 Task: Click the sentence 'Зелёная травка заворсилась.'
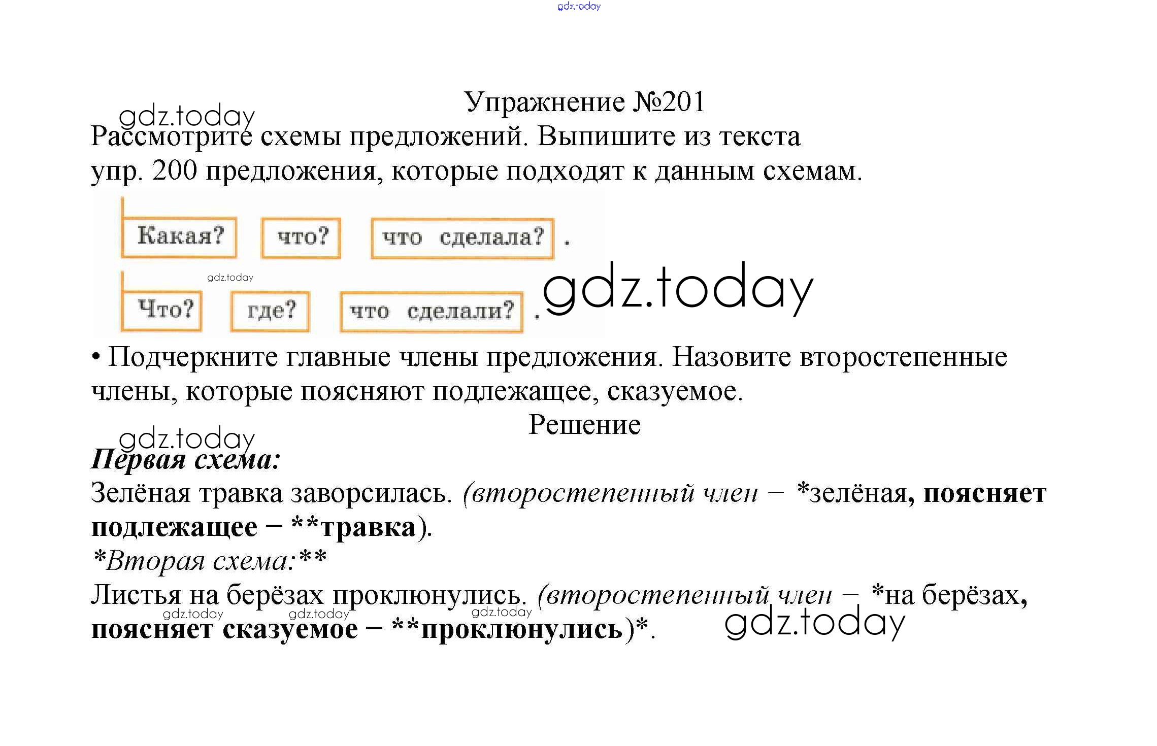pos(271,493)
